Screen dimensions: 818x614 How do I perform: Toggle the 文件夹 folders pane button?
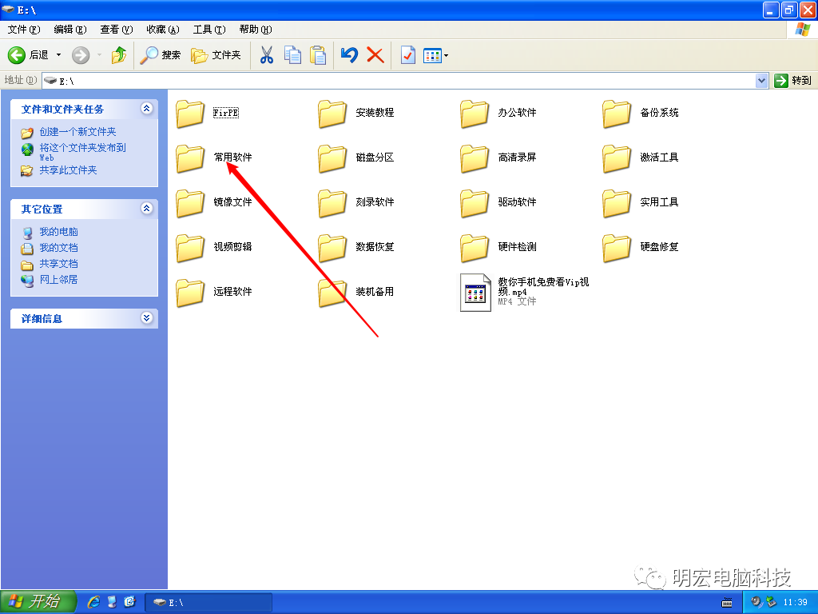click(x=216, y=55)
